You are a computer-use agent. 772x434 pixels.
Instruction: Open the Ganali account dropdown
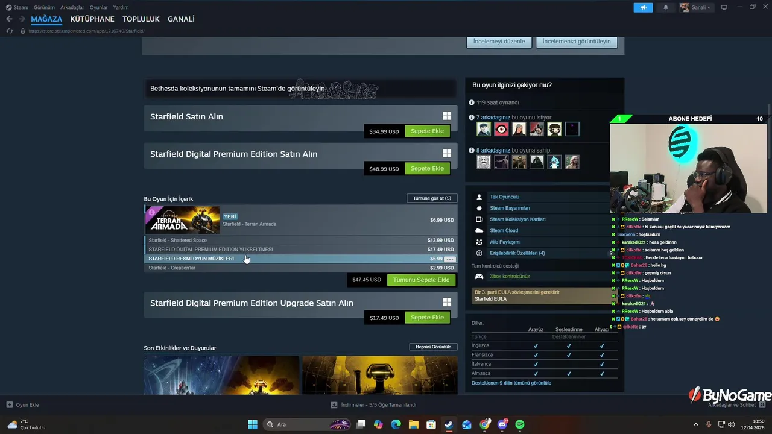coord(695,7)
